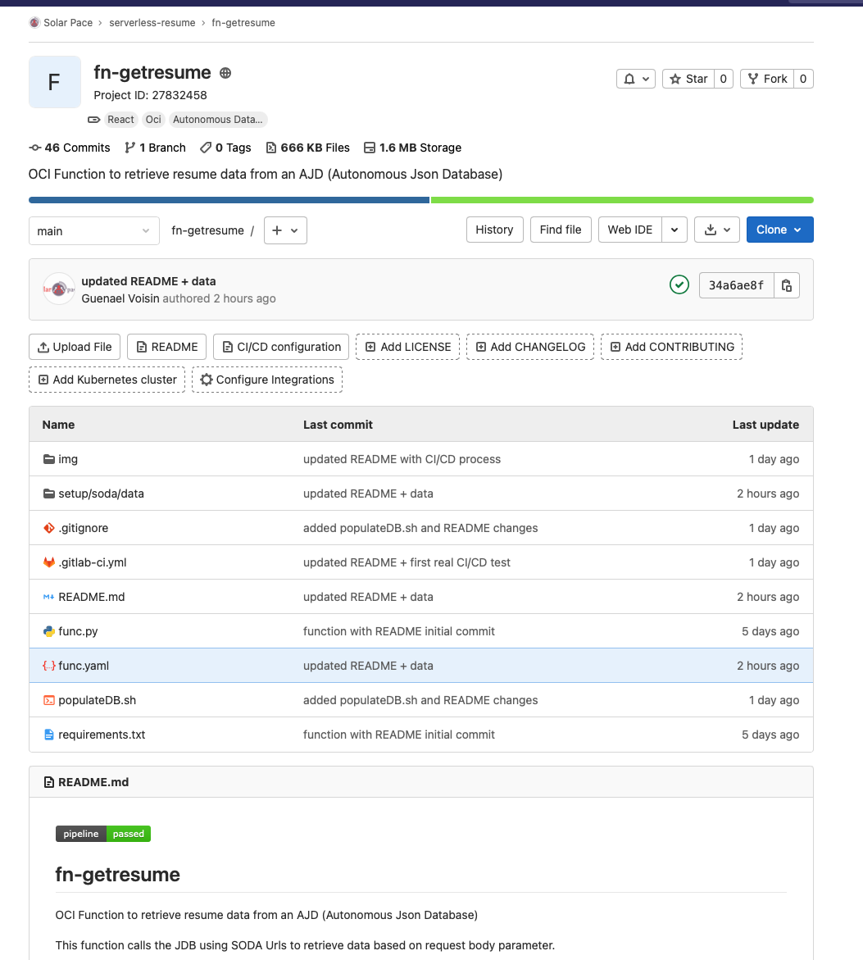Open the 1.6 MB Storage link

tap(412, 148)
